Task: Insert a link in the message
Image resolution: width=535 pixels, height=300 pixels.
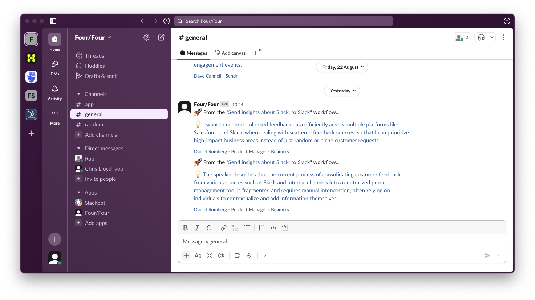Action: (x=224, y=228)
